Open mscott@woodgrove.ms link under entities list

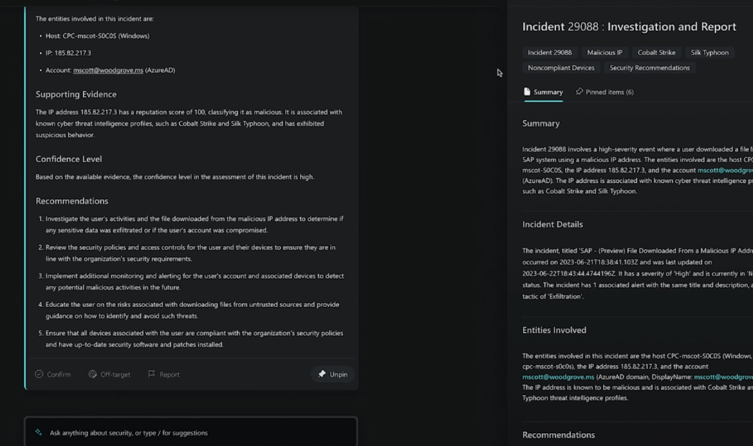coord(108,70)
